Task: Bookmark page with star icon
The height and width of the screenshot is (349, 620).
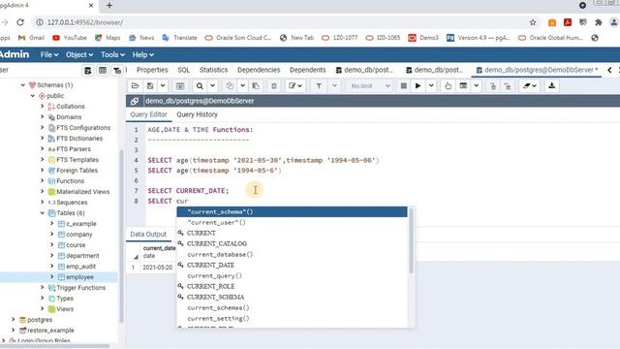Action: pos(533,22)
